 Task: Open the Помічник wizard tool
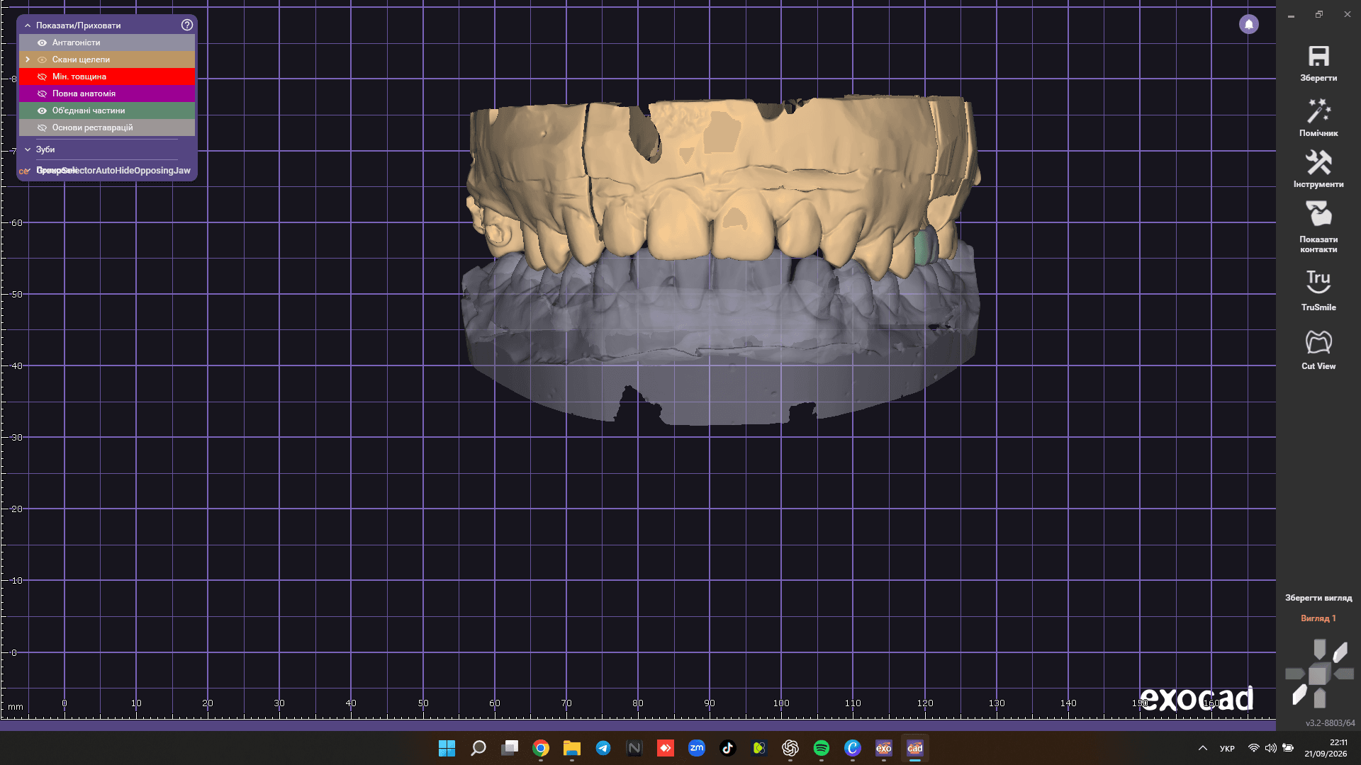1318,111
